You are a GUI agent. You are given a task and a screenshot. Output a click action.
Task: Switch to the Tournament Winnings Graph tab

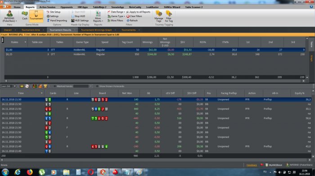pos(96,30)
